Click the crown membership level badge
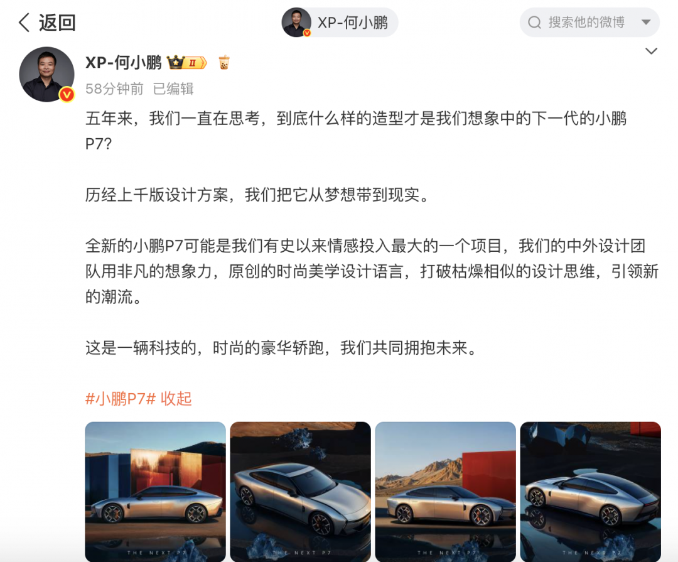Screen dimensions: 678x562 coord(187,63)
